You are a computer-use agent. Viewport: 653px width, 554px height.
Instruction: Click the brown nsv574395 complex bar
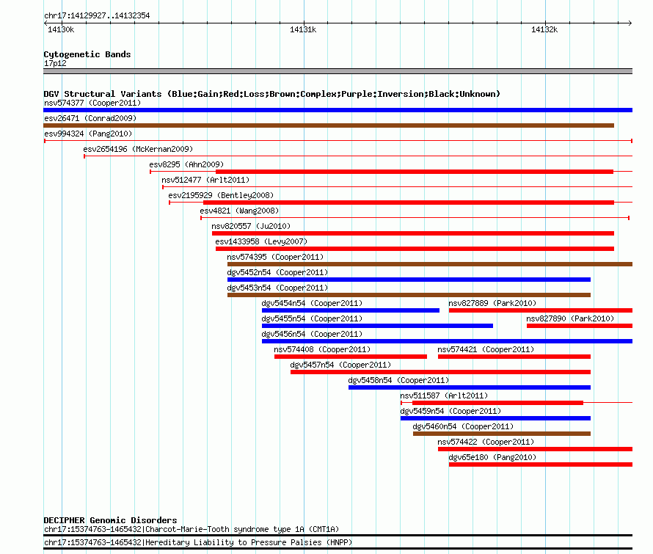(430, 264)
